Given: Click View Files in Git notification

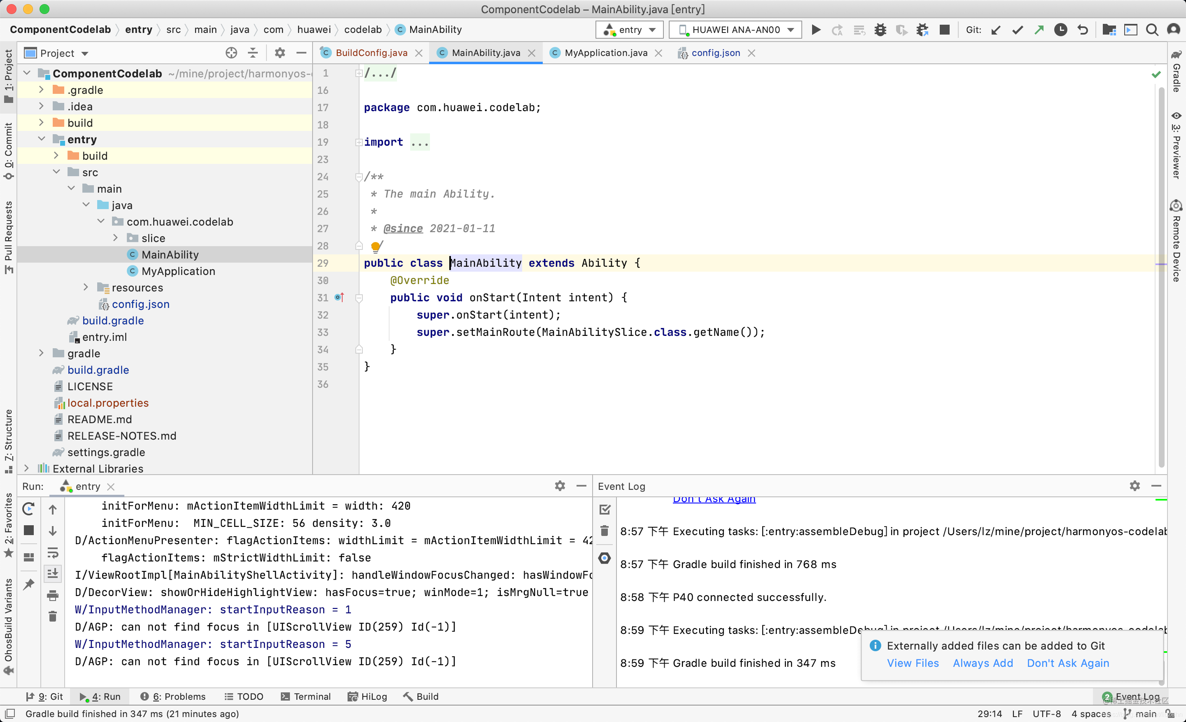Looking at the screenshot, I should [913, 663].
